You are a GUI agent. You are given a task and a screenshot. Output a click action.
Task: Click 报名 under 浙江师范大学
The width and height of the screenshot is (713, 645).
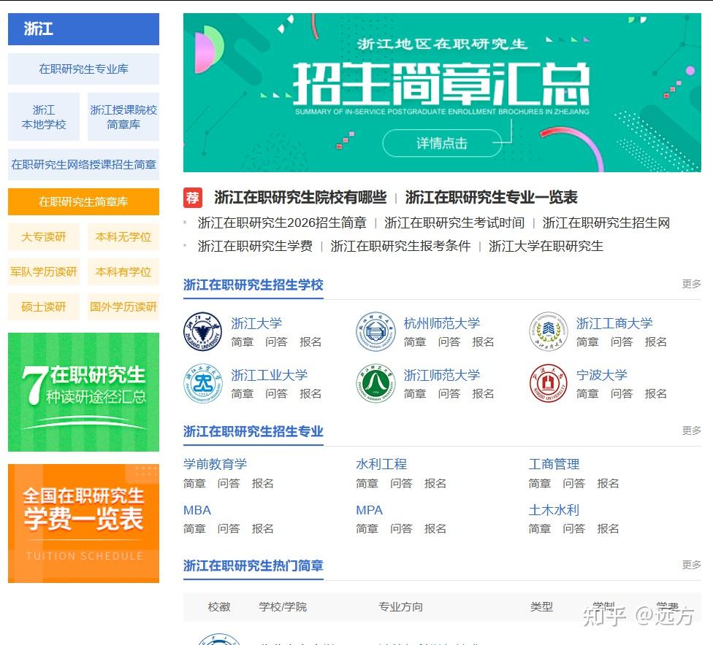pos(483,393)
